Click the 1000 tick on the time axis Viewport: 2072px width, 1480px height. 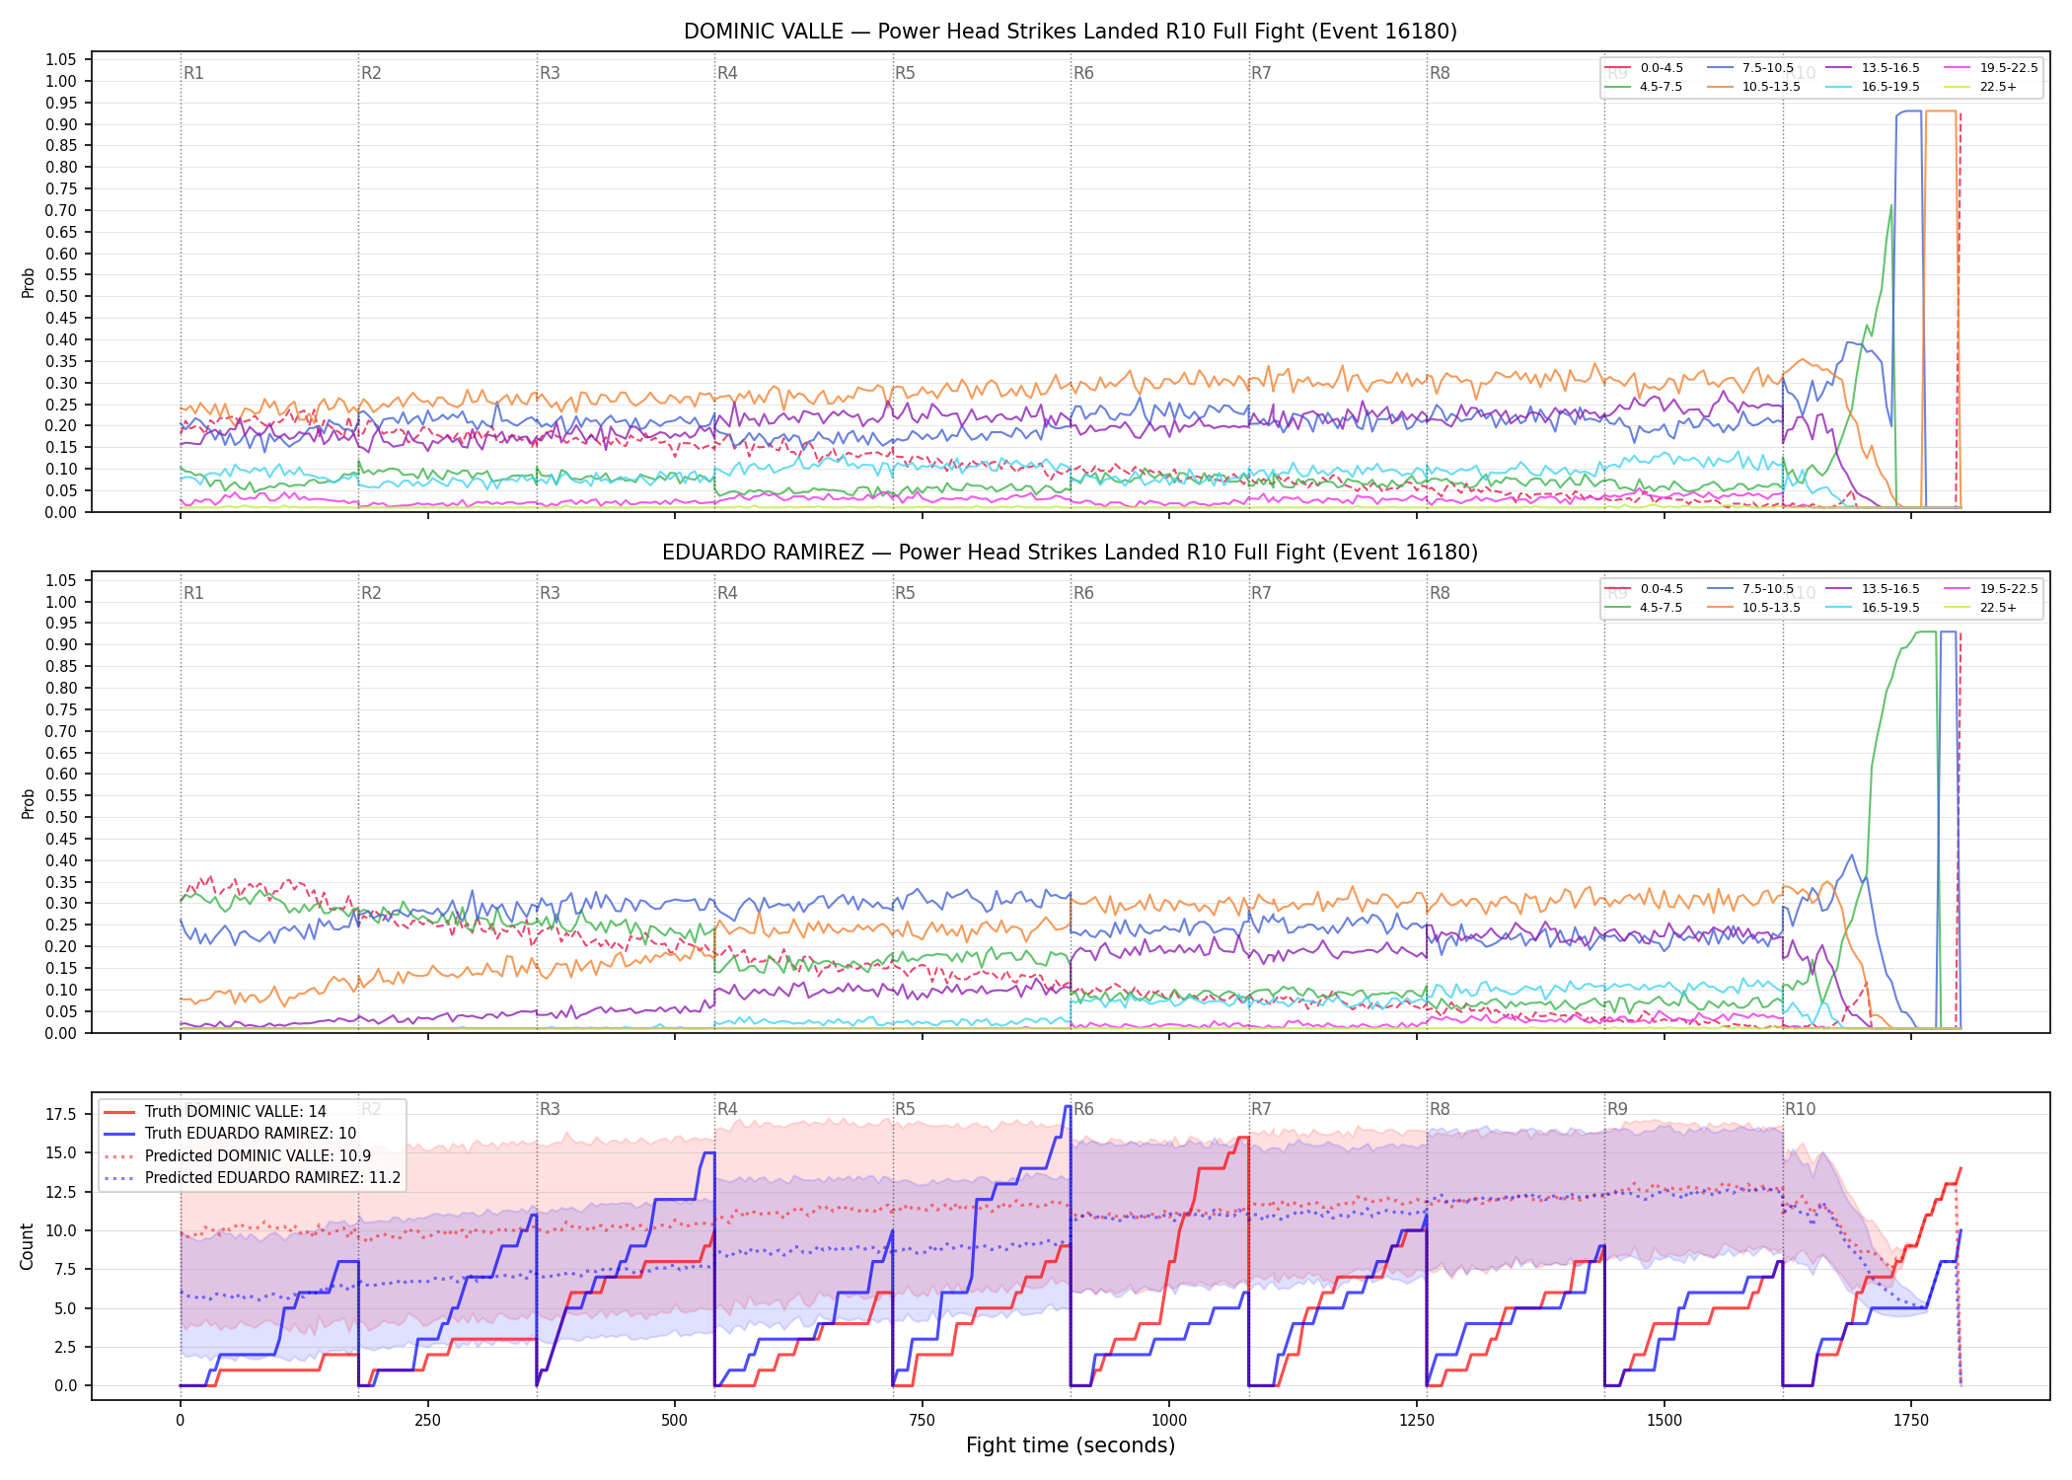(1169, 1421)
